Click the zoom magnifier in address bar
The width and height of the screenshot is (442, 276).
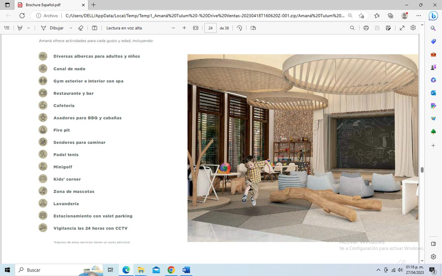coord(350,16)
